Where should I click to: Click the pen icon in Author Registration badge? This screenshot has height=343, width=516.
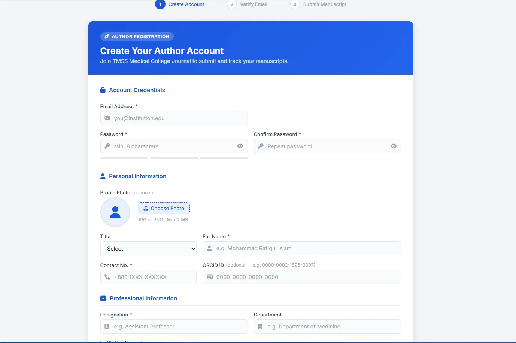[x=107, y=36]
